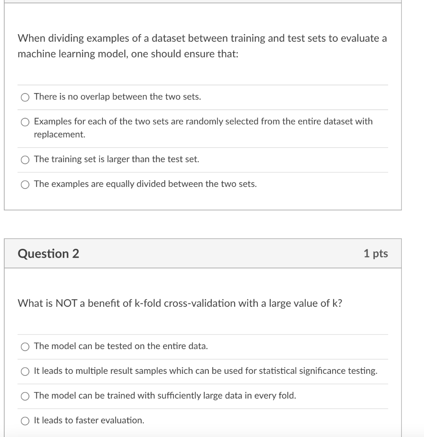Click inside the Question 1 answer panel
The width and height of the screenshot is (424, 437).
(x=203, y=141)
